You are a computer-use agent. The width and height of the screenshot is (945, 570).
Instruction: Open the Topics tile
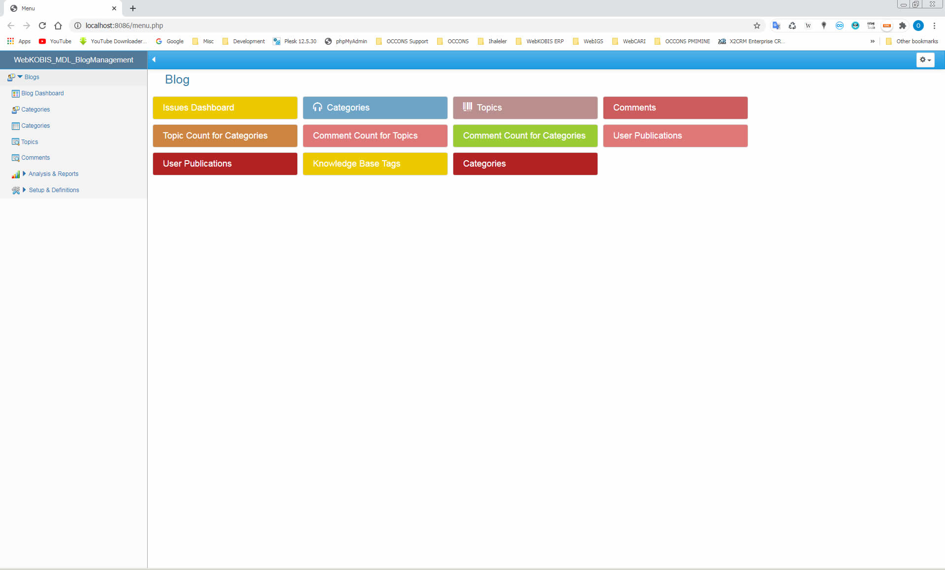525,108
